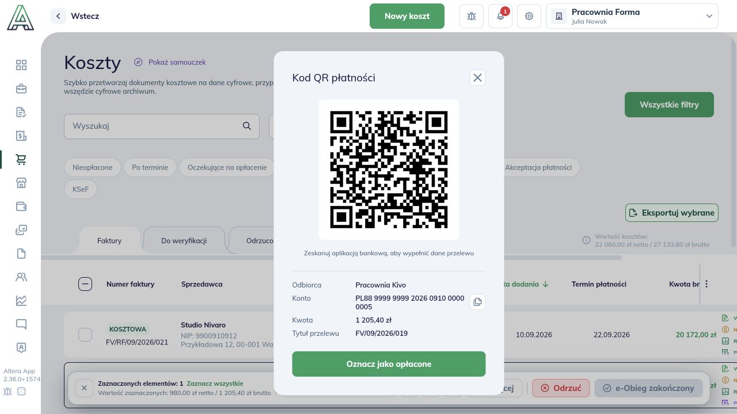Click the horizontal table scrollbar

[331, 258]
